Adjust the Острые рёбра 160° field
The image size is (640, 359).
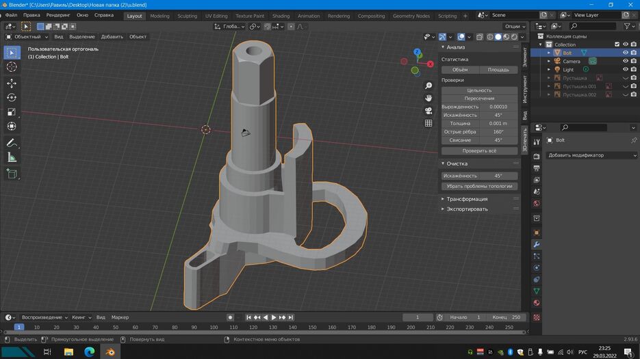tap(479, 132)
